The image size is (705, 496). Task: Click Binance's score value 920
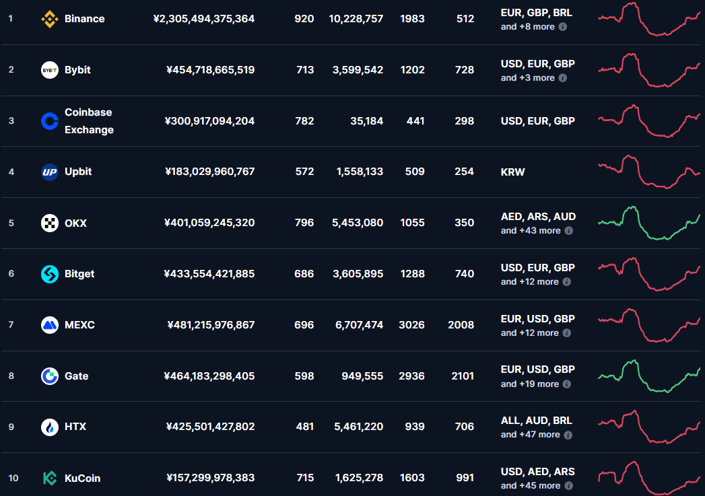point(304,19)
